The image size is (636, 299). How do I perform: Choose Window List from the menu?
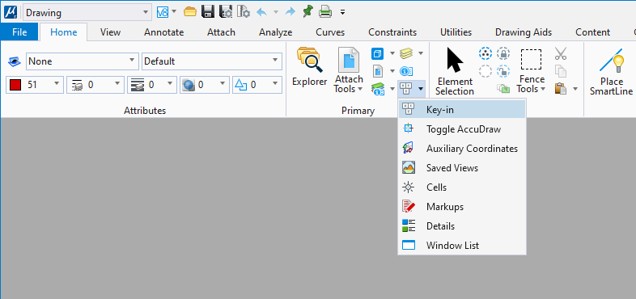(461, 246)
